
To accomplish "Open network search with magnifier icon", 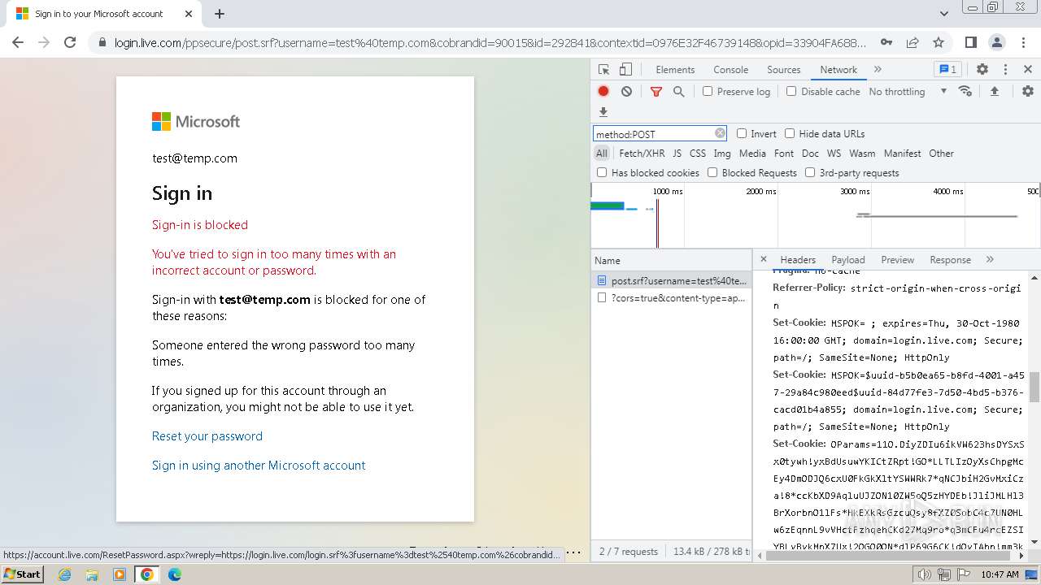I will pyautogui.click(x=679, y=92).
